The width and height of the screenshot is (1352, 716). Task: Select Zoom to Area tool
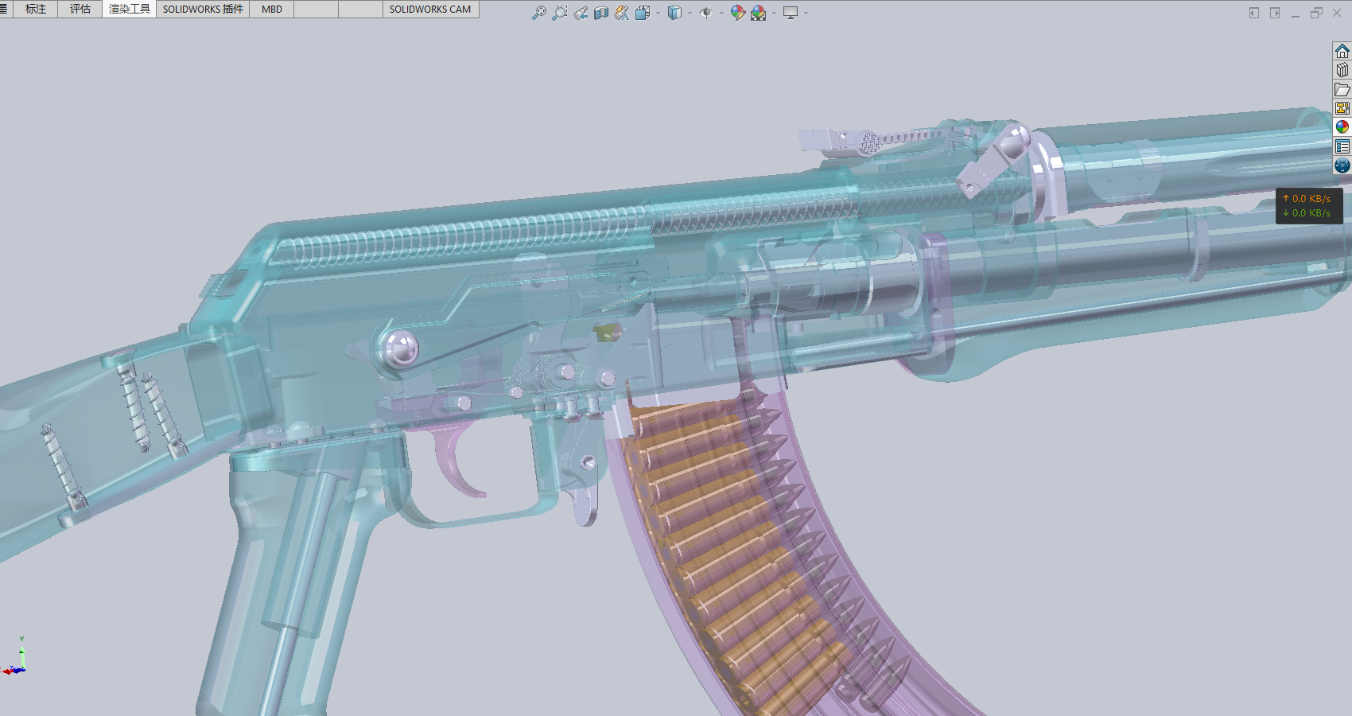click(x=560, y=13)
